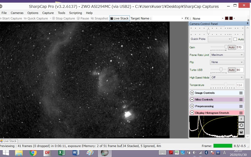Adjust the exposure slider above Quick Picks
This screenshot has height=157, width=251.
click(x=208, y=31)
